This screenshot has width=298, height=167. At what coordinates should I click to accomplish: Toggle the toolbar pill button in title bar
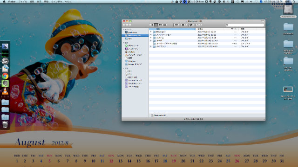pyautogui.click(x=263, y=21)
